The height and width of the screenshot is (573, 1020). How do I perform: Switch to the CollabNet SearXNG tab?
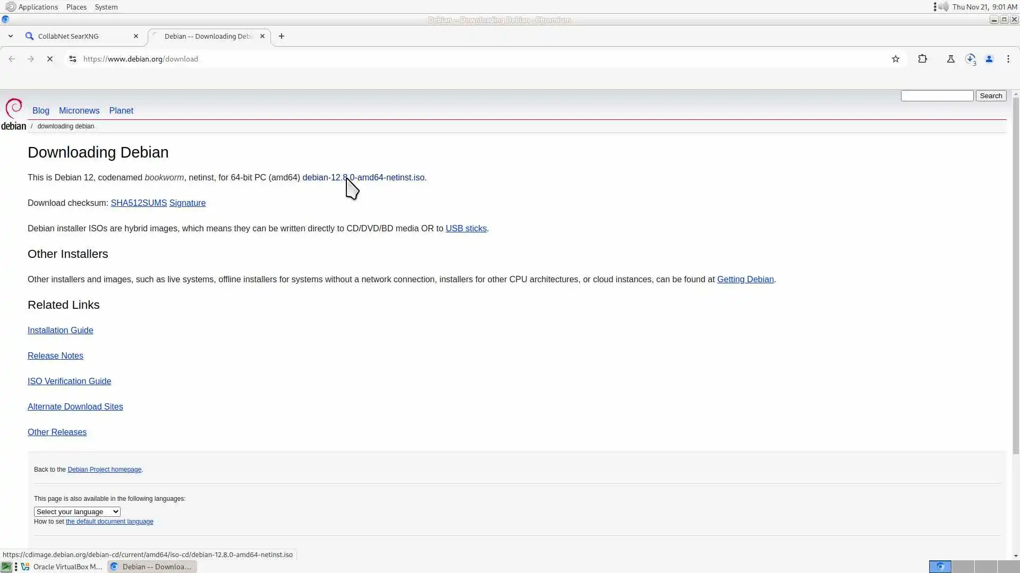pos(80,36)
